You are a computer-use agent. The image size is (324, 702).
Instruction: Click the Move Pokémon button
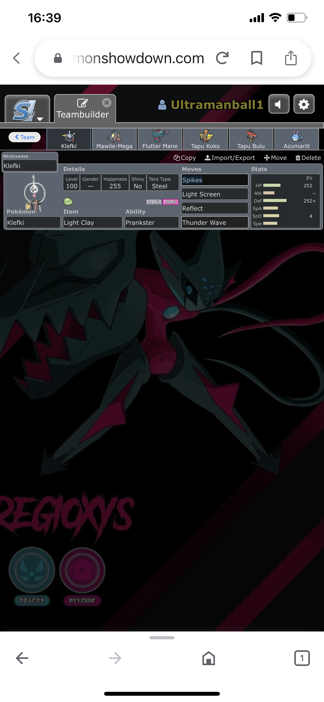(x=275, y=158)
